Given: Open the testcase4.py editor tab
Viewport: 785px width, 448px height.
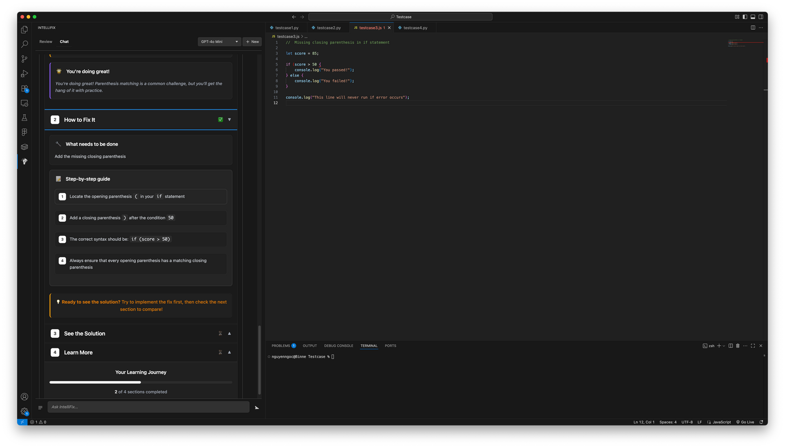Looking at the screenshot, I should [415, 28].
